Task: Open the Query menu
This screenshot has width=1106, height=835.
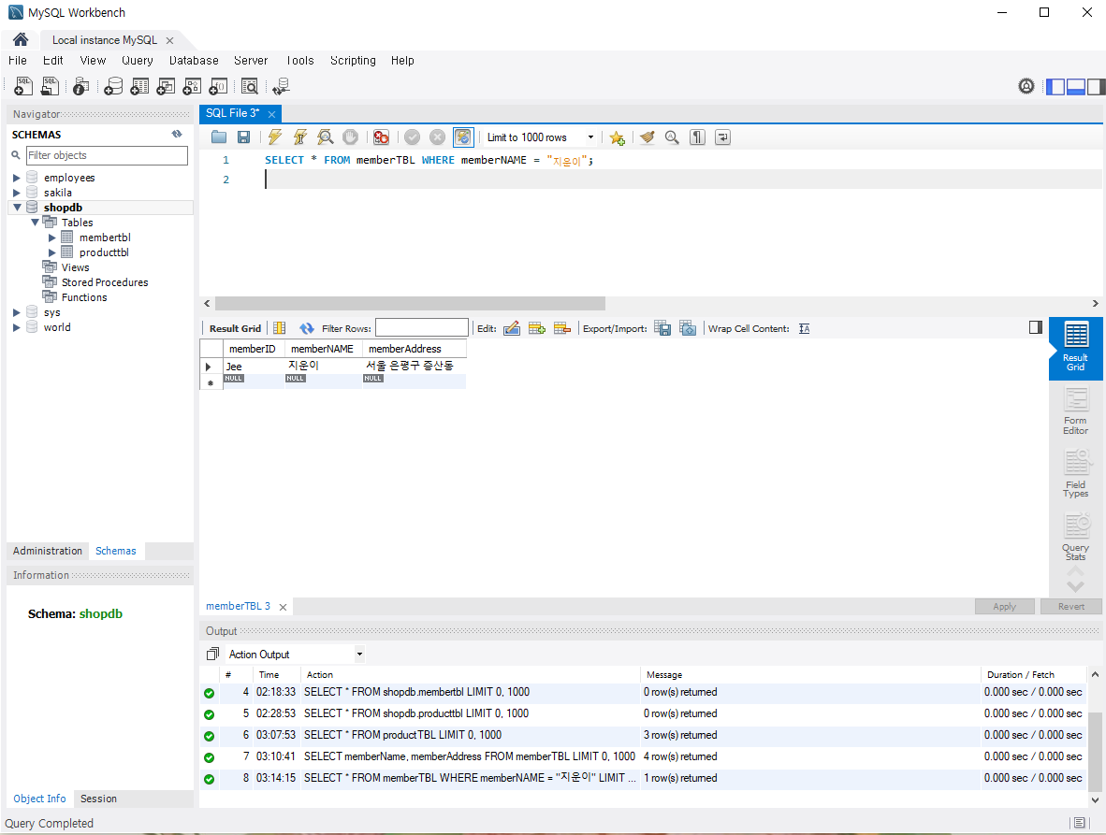Action: pyautogui.click(x=137, y=61)
